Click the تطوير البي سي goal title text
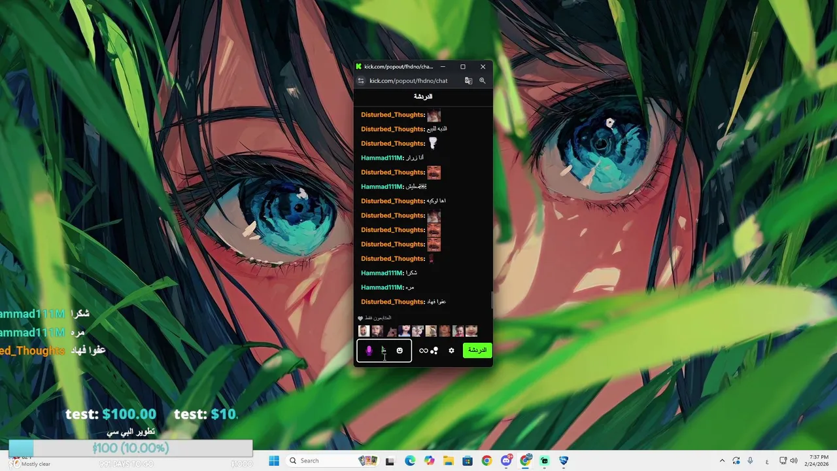 click(131, 432)
